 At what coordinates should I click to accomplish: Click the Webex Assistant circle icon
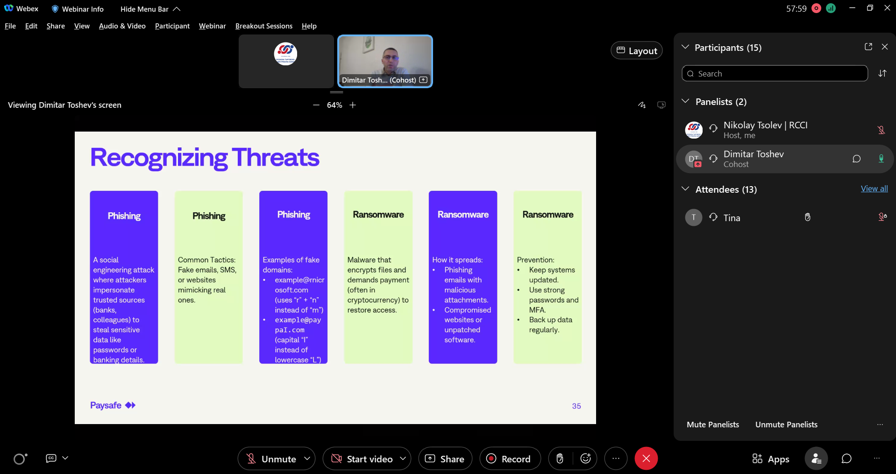pos(20,459)
